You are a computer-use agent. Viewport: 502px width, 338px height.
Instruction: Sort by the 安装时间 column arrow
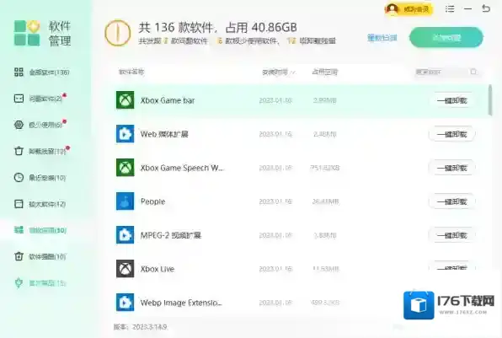tap(292, 72)
